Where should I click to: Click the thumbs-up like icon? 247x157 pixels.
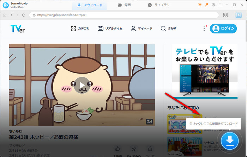[x=118, y=149]
